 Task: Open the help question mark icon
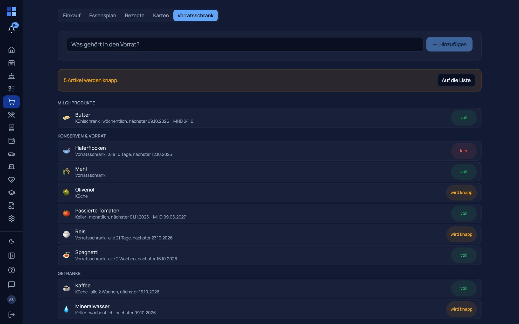tap(11, 270)
